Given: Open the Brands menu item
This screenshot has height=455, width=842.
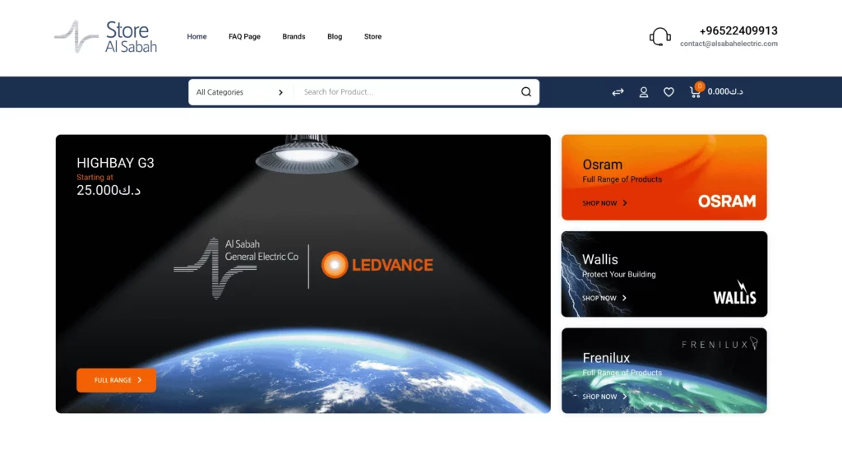Looking at the screenshot, I should point(294,37).
